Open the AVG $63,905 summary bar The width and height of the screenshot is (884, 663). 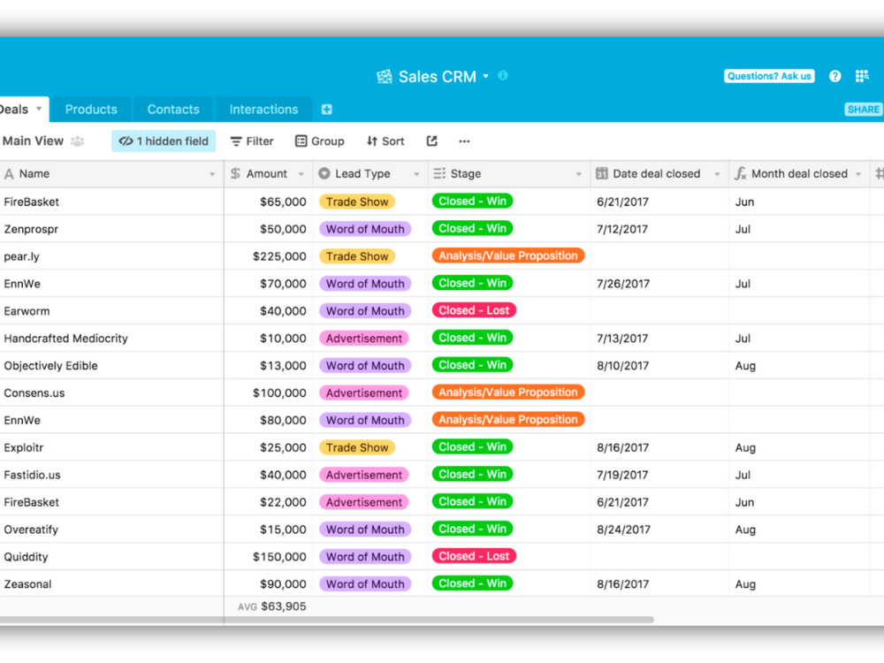[271, 606]
